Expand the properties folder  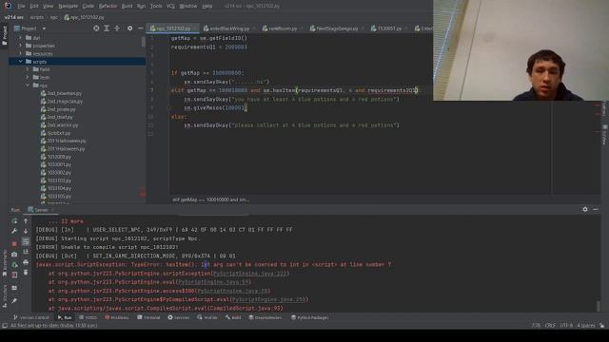tap(21, 46)
